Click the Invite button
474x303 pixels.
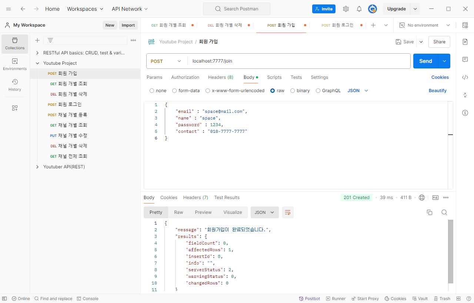click(x=324, y=9)
